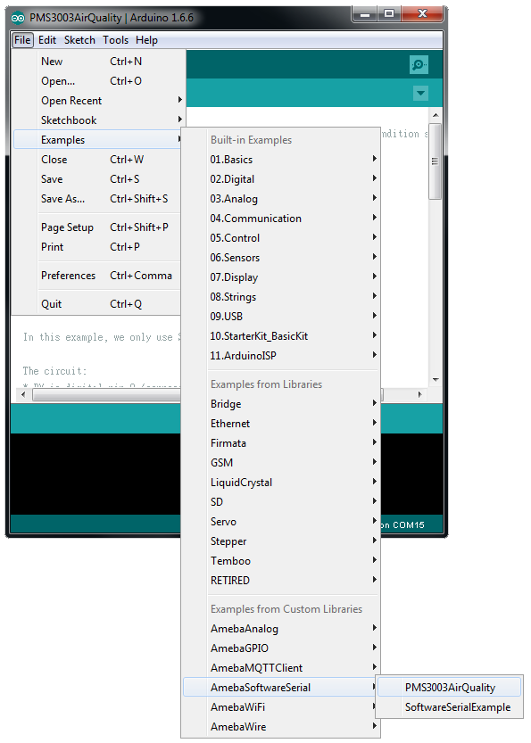Expand the 03.Analog examples
Viewport: 531px width, 743px height.
point(281,199)
